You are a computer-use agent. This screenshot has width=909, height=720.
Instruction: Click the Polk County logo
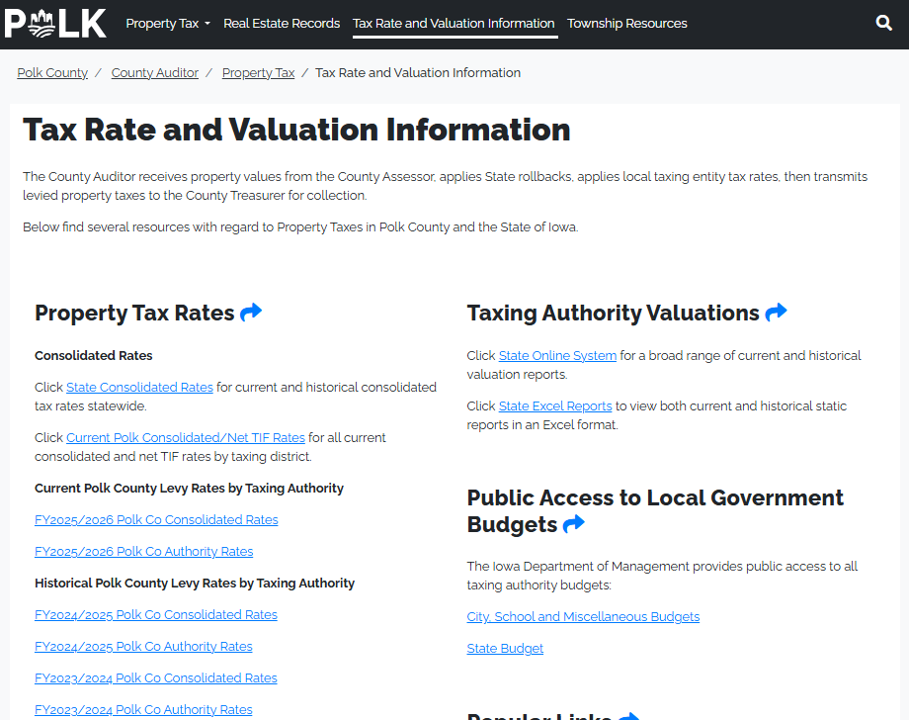(55, 23)
